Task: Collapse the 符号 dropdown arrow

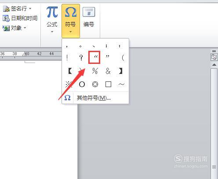Action: pos(71,32)
